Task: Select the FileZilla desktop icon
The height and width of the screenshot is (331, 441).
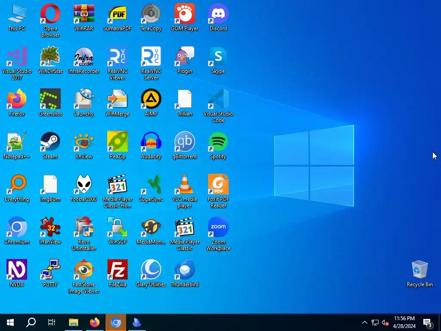Action: (117, 273)
